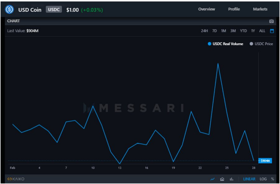Click the Kaiko logo in footer
The image size is (280, 184).
coord(16,179)
